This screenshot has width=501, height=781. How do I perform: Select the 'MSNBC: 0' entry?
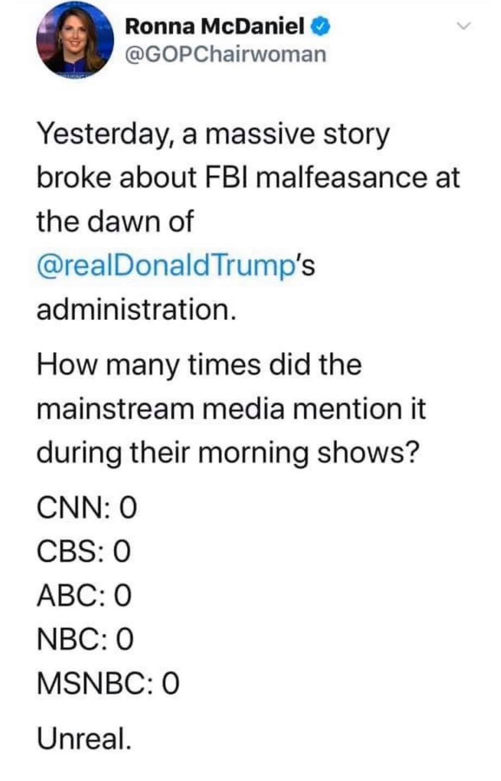[107, 683]
